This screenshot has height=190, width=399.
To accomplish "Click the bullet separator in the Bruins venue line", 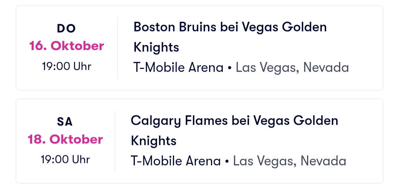I will (x=229, y=68).
